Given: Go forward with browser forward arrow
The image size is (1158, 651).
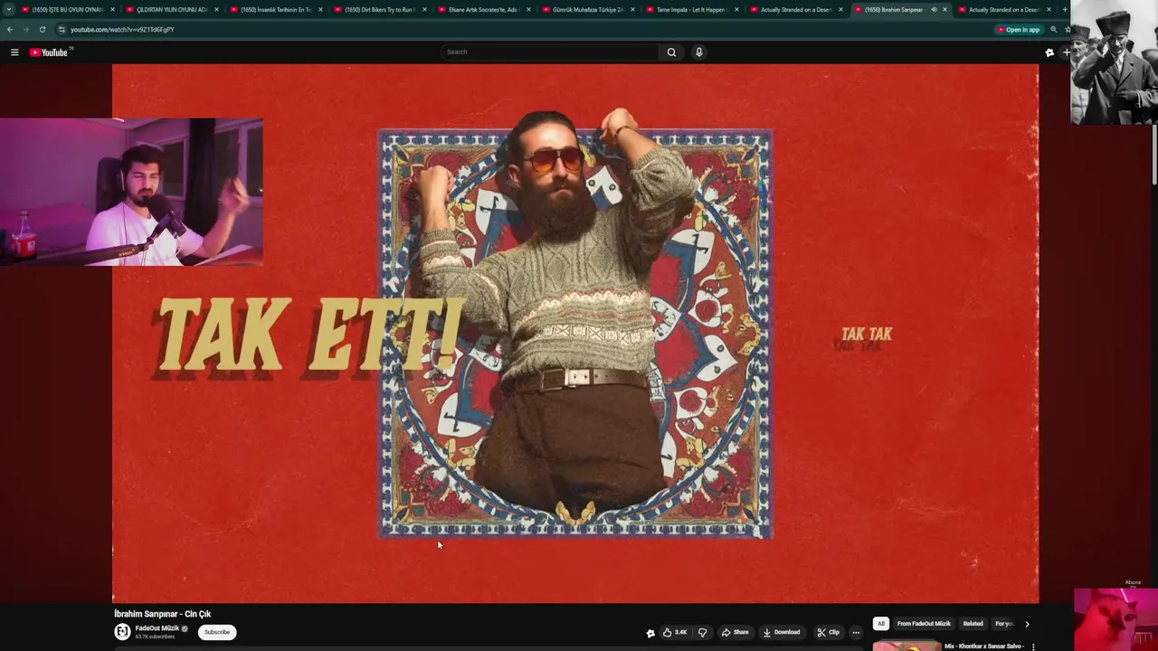Looking at the screenshot, I should pos(25,30).
